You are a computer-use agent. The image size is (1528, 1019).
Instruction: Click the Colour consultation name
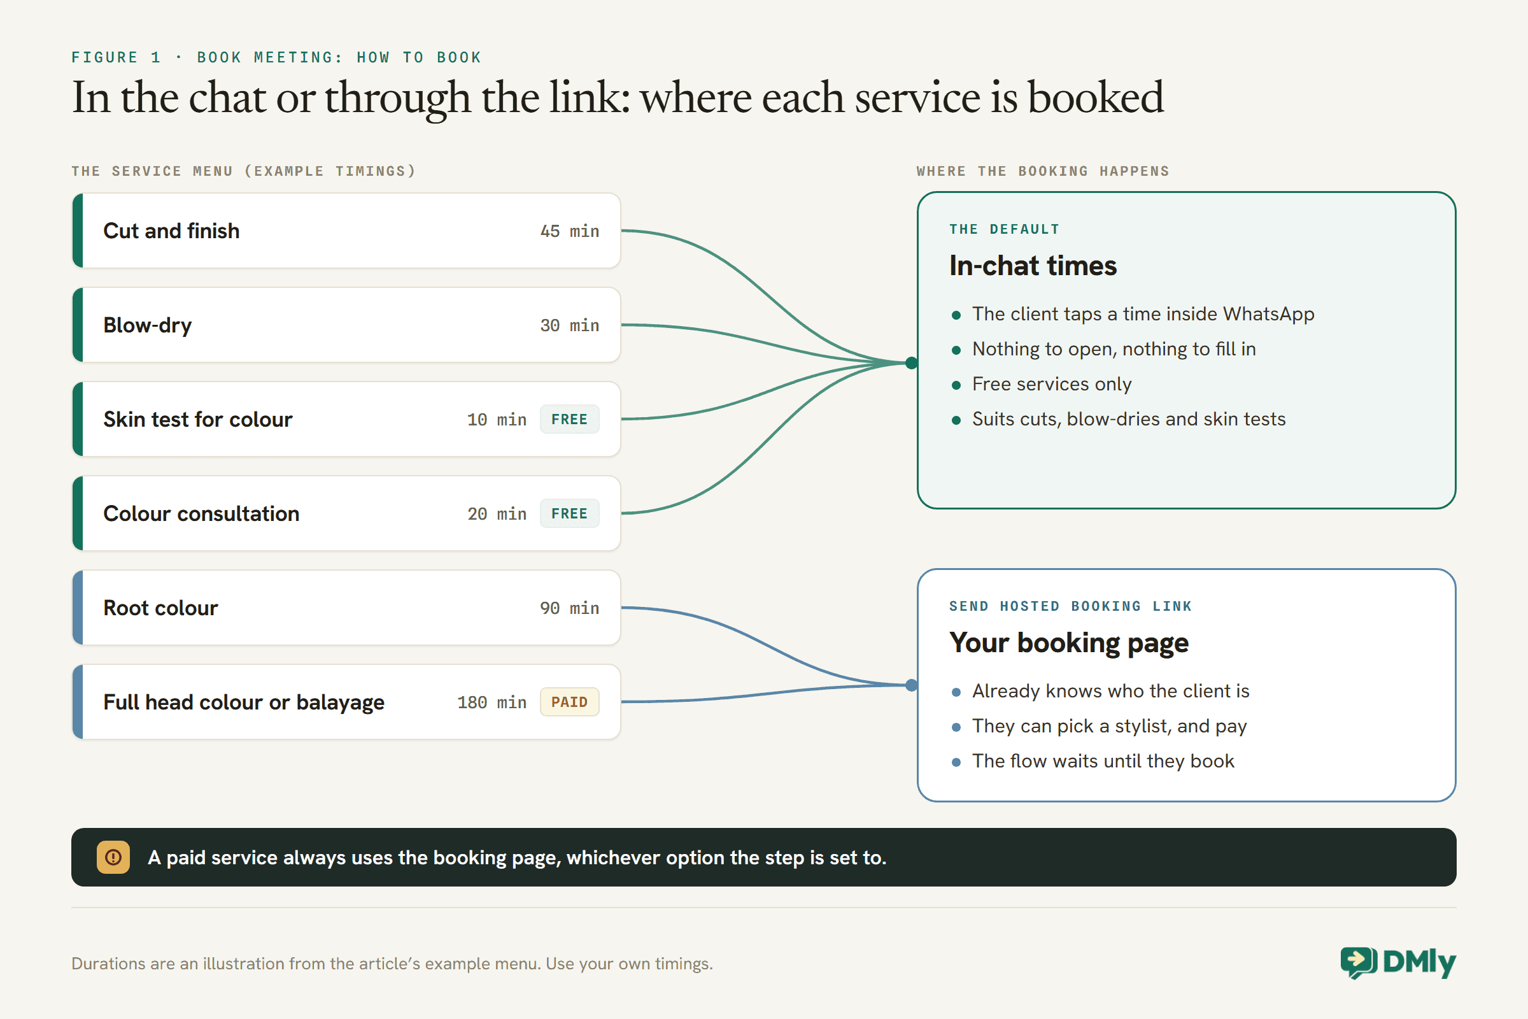[x=201, y=513]
